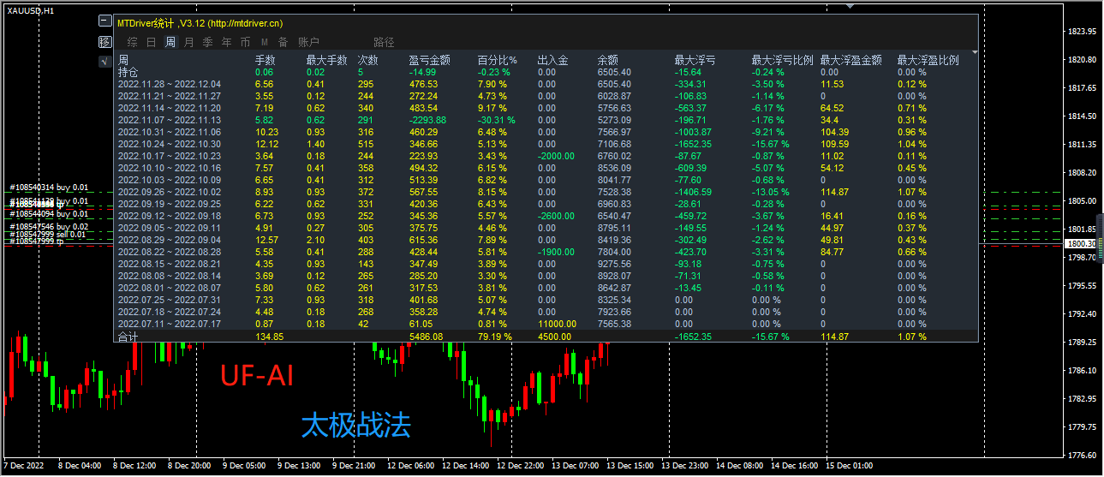Viewport: 1104px width, 477px height.
Task: Select week row 2022.07.18 ~ 2022.07.24
Action: (x=169, y=312)
